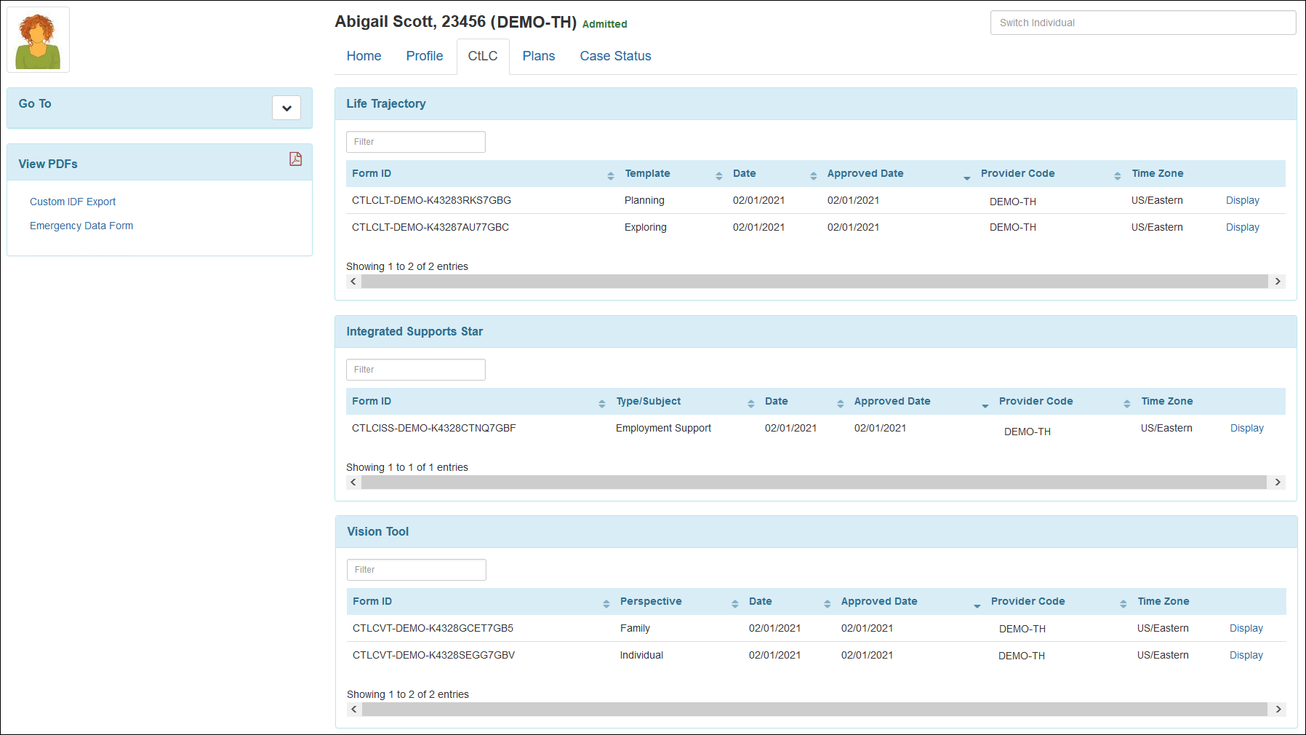Click left arrow on Vision Tool scrollbar
Image resolution: width=1306 pixels, height=735 pixels.
353,709
